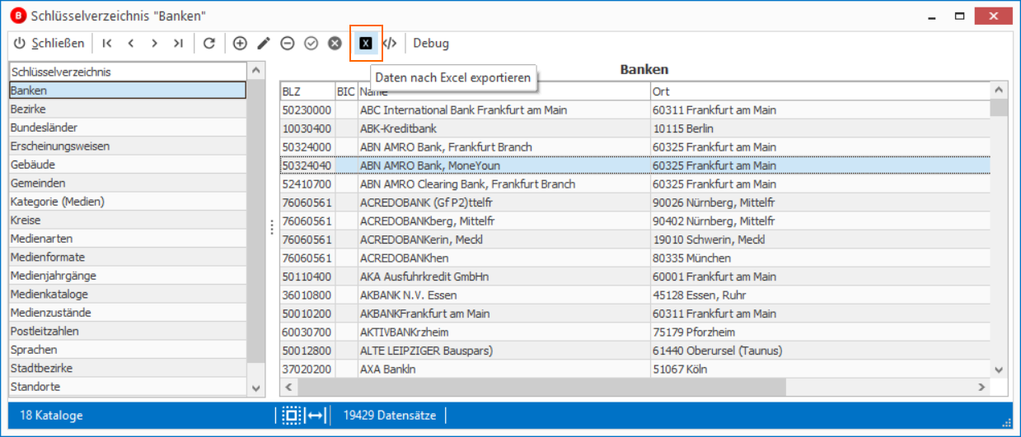The height and width of the screenshot is (437, 1021).
Task: Click the BIC column header
Action: tap(346, 91)
